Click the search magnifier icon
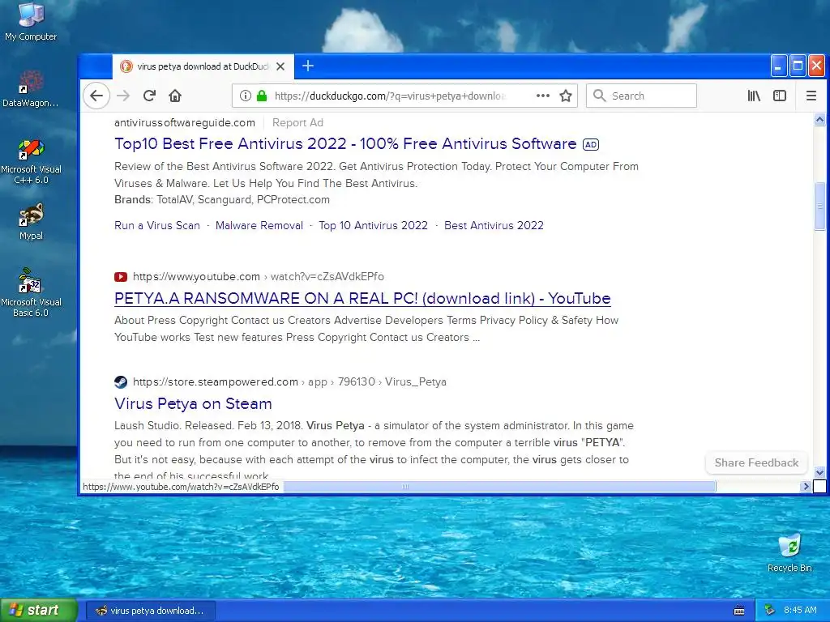The image size is (830, 622). 599,96
